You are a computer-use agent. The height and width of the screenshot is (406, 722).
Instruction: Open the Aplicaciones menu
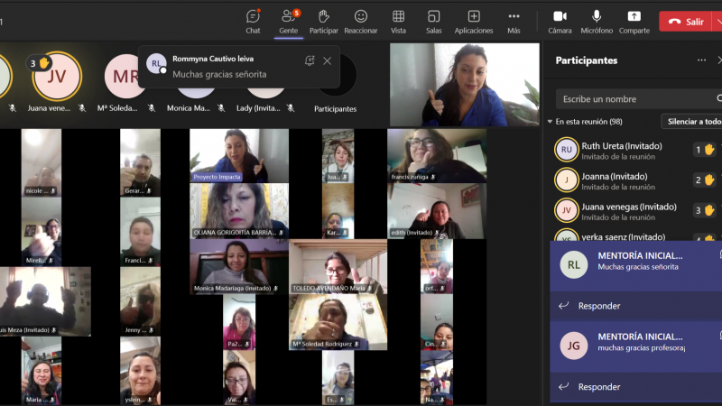pos(473,21)
